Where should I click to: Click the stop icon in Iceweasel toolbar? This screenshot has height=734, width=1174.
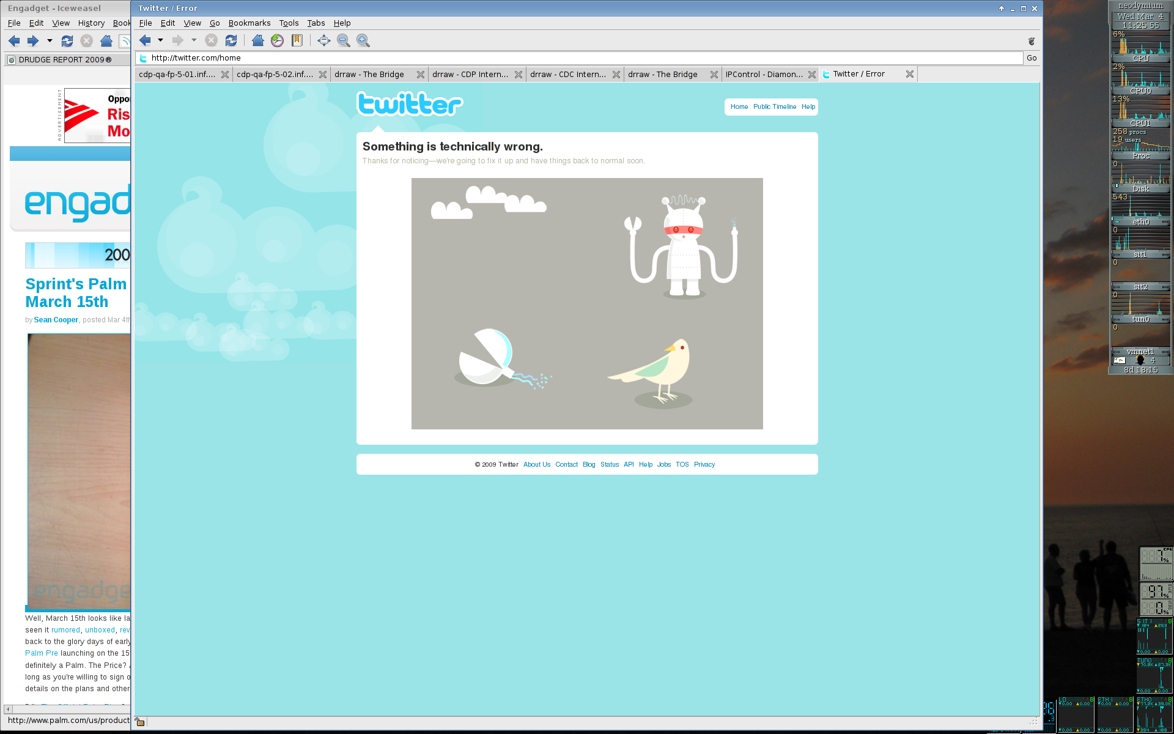87,41
